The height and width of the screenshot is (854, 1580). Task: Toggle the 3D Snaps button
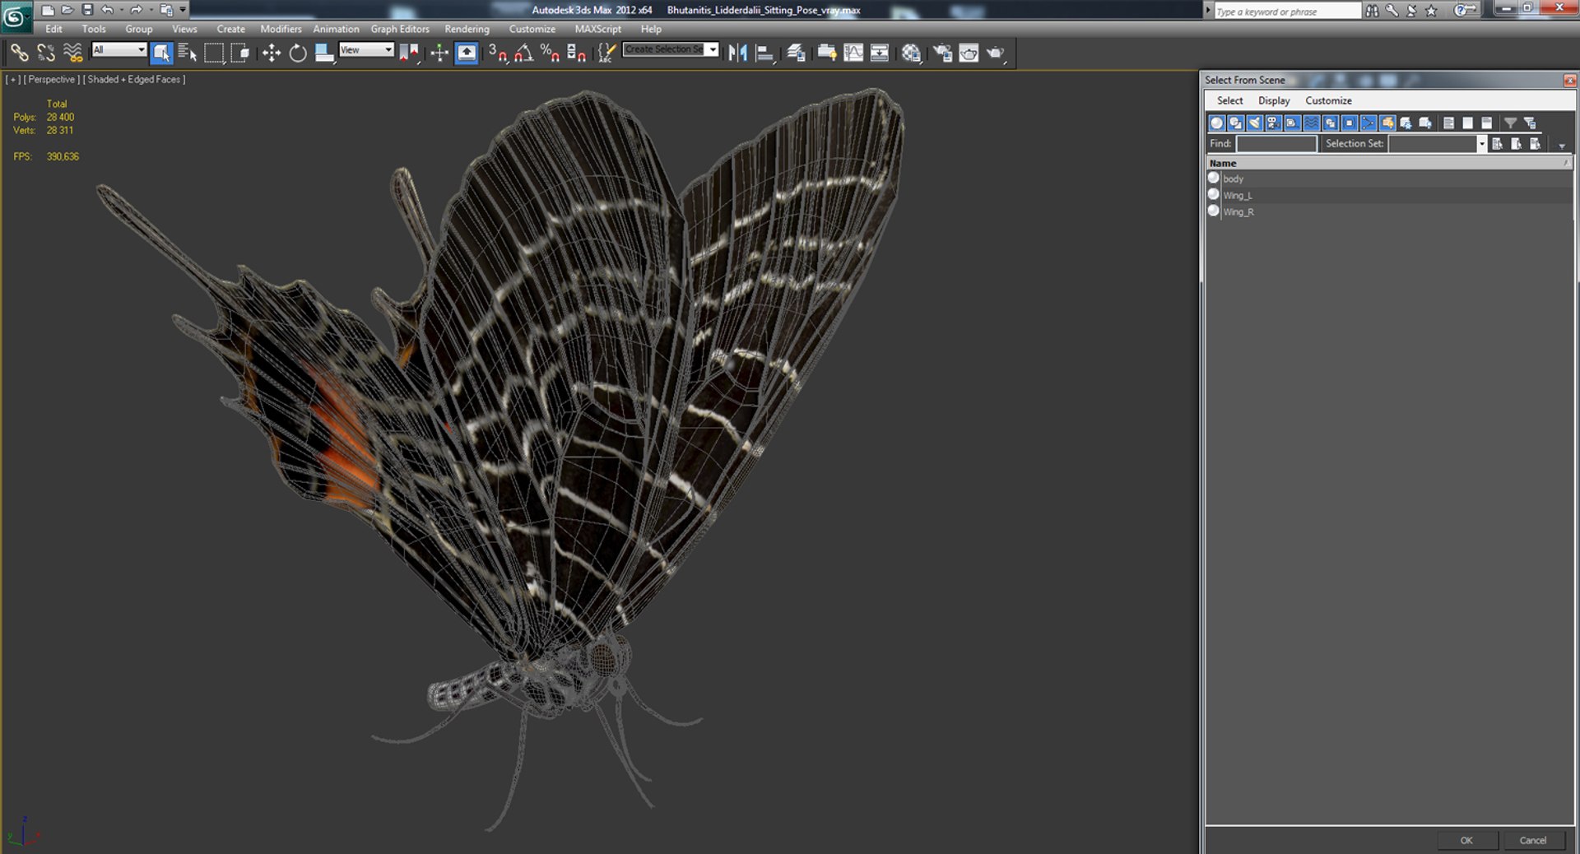tap(498, 53)
